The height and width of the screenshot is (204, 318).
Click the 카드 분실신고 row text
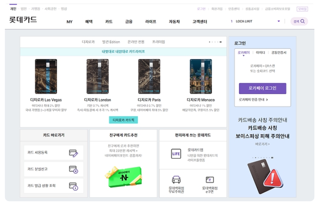pyautogui.click(x=37, y=169)
